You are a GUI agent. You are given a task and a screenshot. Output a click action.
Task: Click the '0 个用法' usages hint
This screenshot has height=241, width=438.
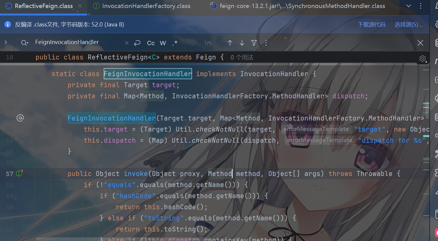tap(242, 58)
